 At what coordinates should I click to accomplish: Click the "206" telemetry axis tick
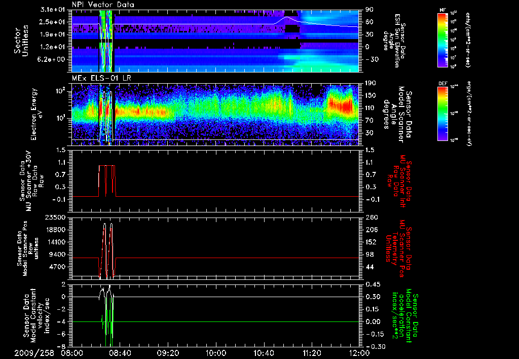point(371,230)
